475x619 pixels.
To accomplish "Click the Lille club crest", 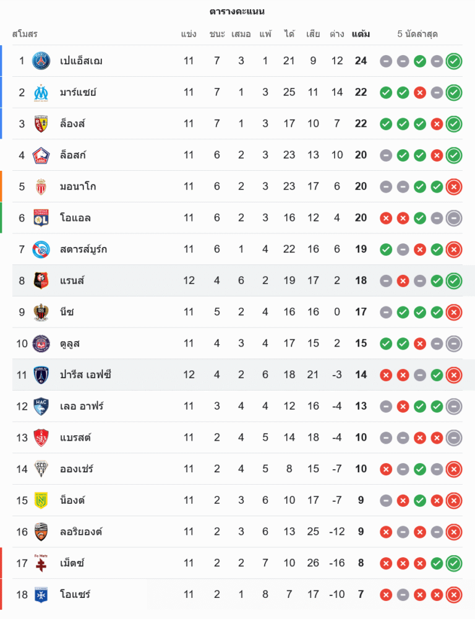I will pos(41,155).
